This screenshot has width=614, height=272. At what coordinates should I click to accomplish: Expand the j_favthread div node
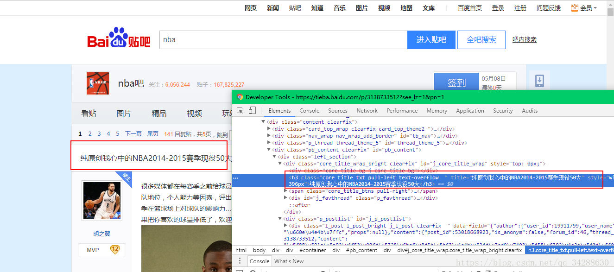coord(286,198)
